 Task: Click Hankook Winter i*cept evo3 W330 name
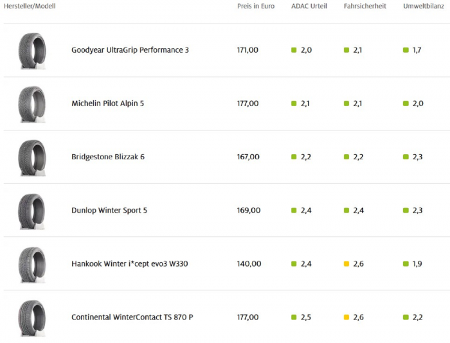coord(129,263)
